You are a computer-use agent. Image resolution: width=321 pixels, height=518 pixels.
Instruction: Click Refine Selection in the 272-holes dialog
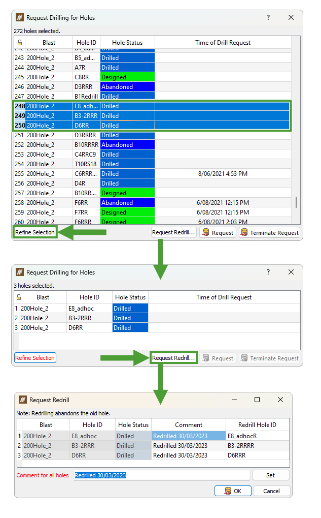point(35,232)
